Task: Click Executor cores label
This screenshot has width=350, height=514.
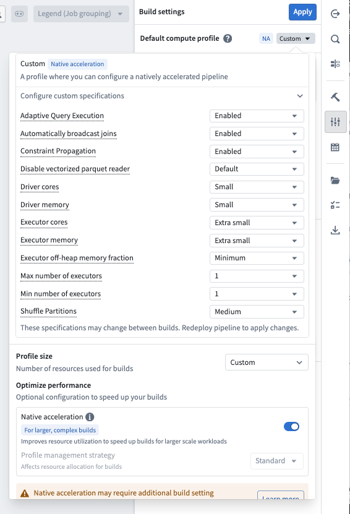Action: 44,222
